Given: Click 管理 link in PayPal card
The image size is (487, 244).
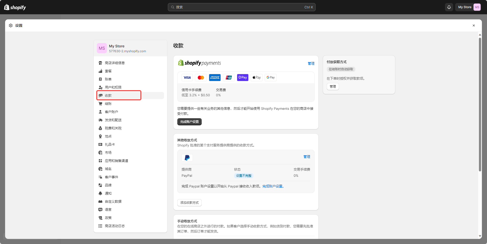Looking at the screenshot, I should [x=307, y=157].
